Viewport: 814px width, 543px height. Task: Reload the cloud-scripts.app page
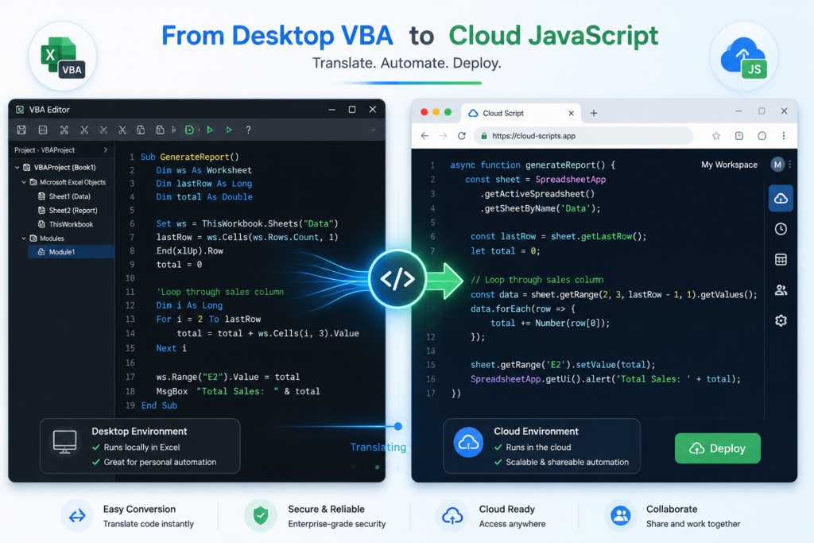click(462, 136)
